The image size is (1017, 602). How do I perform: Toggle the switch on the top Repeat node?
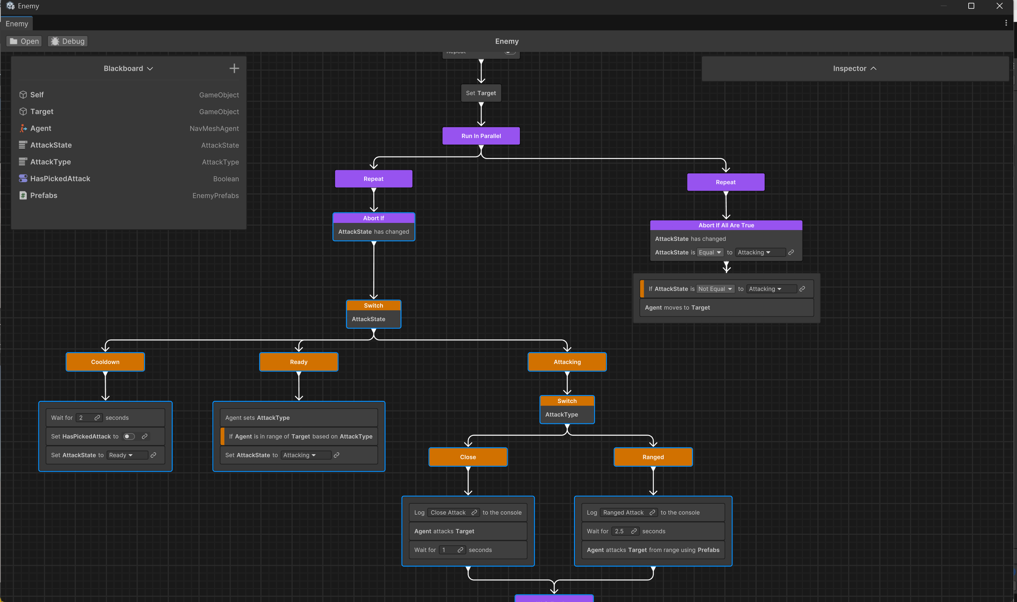pos(510,52)
